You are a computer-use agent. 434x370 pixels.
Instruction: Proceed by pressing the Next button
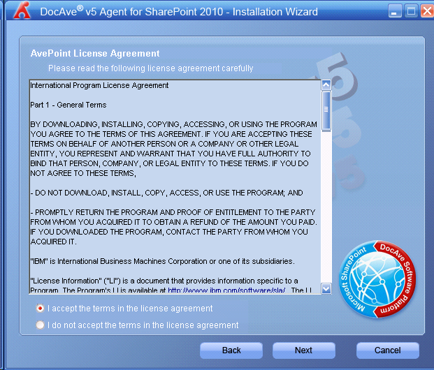(303, 350)
